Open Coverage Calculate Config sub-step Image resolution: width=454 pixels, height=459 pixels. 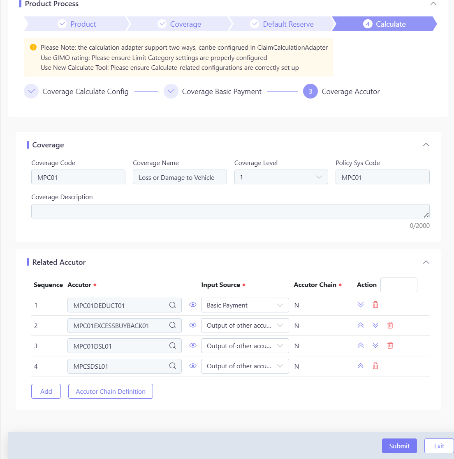86,91
